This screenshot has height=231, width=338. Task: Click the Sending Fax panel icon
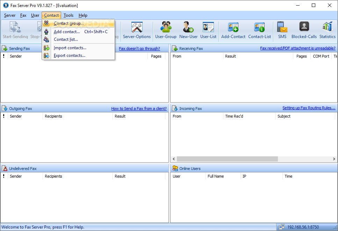(x=5, y=49)
